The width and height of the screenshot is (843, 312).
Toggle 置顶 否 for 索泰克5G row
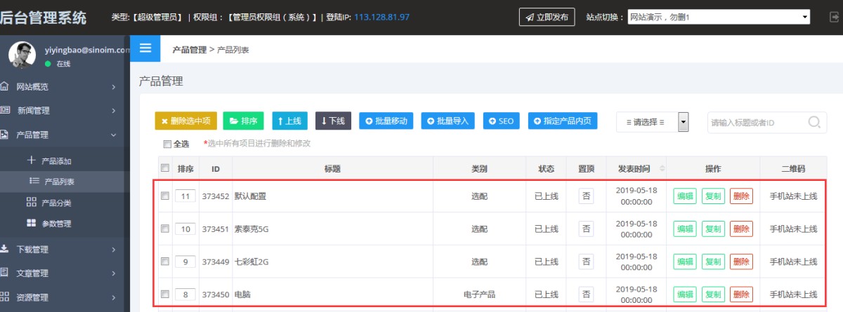pyautogui.click(x=586, y=229)
